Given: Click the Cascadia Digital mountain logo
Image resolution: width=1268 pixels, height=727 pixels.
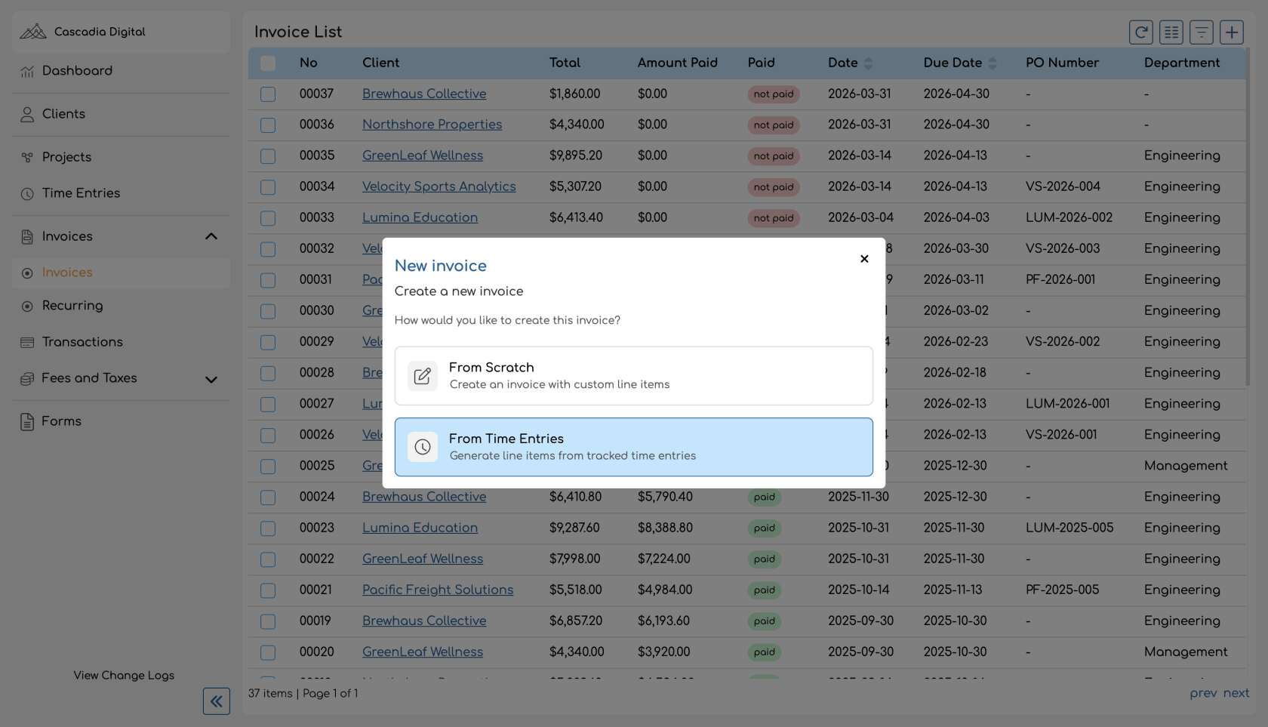Looking at the screenshot, I should pos(33,32).
